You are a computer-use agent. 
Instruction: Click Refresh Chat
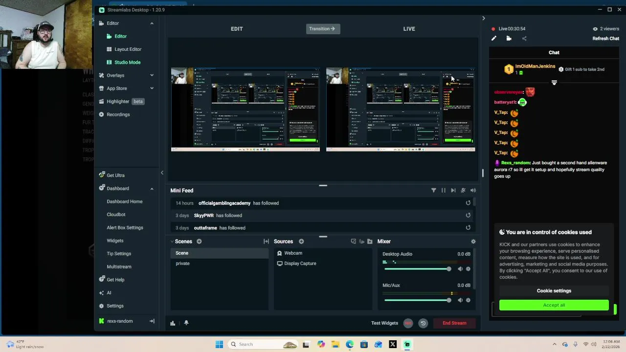pos(605,39)
